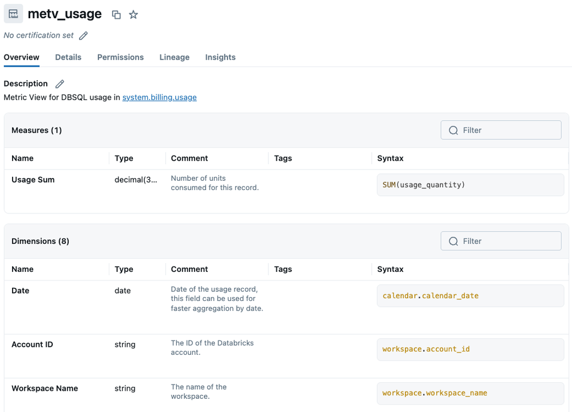572x412 pixels.
Task: View the Lineage tab
Action: click(x=174, y=57)
